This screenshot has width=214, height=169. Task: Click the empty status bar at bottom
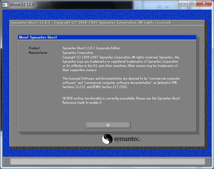[x=107, y=161]
